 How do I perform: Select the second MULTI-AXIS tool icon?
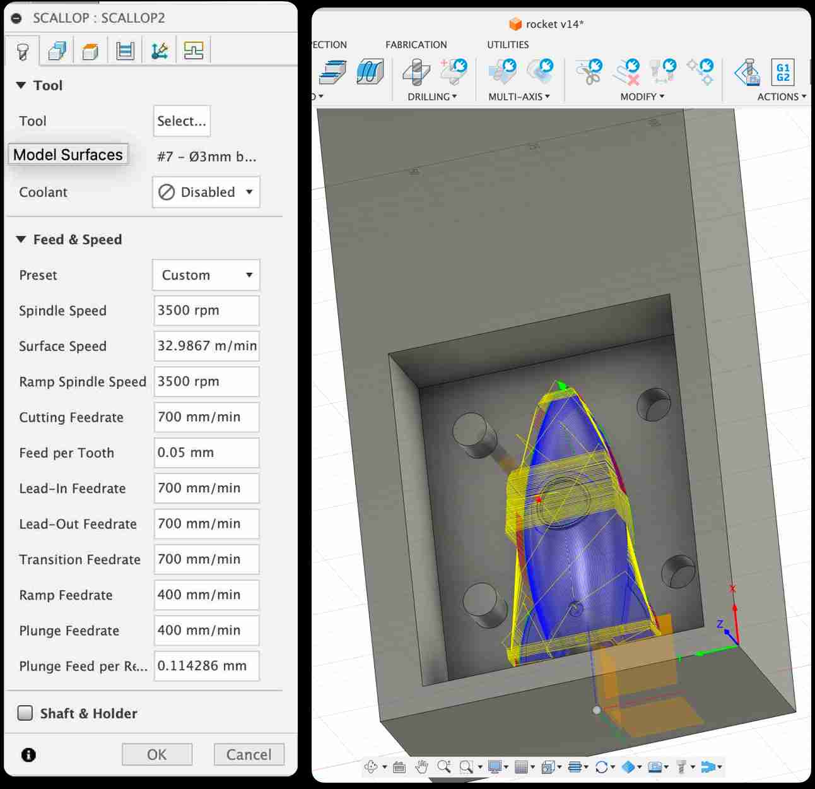click(x=540, y=72)
